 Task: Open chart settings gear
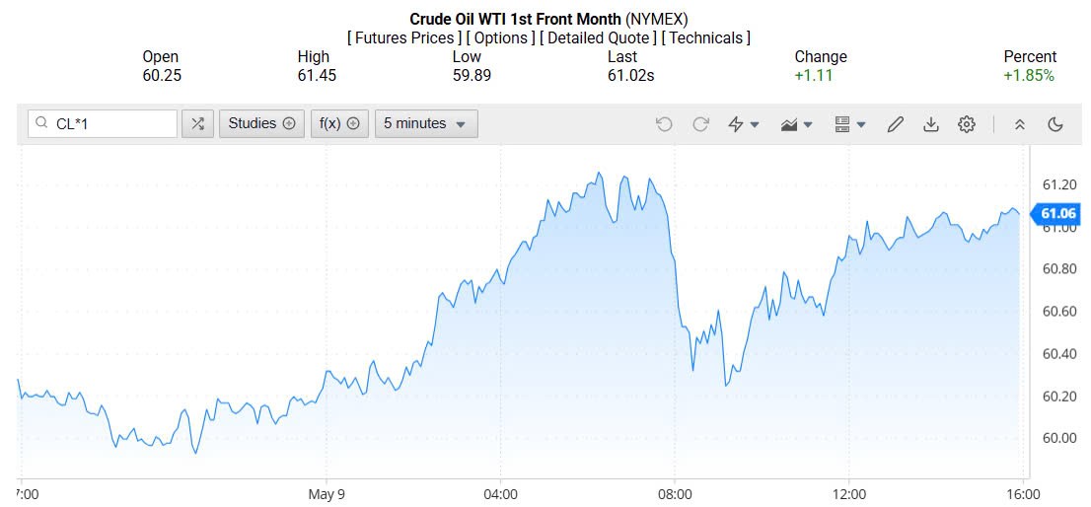tap(967, 124)
